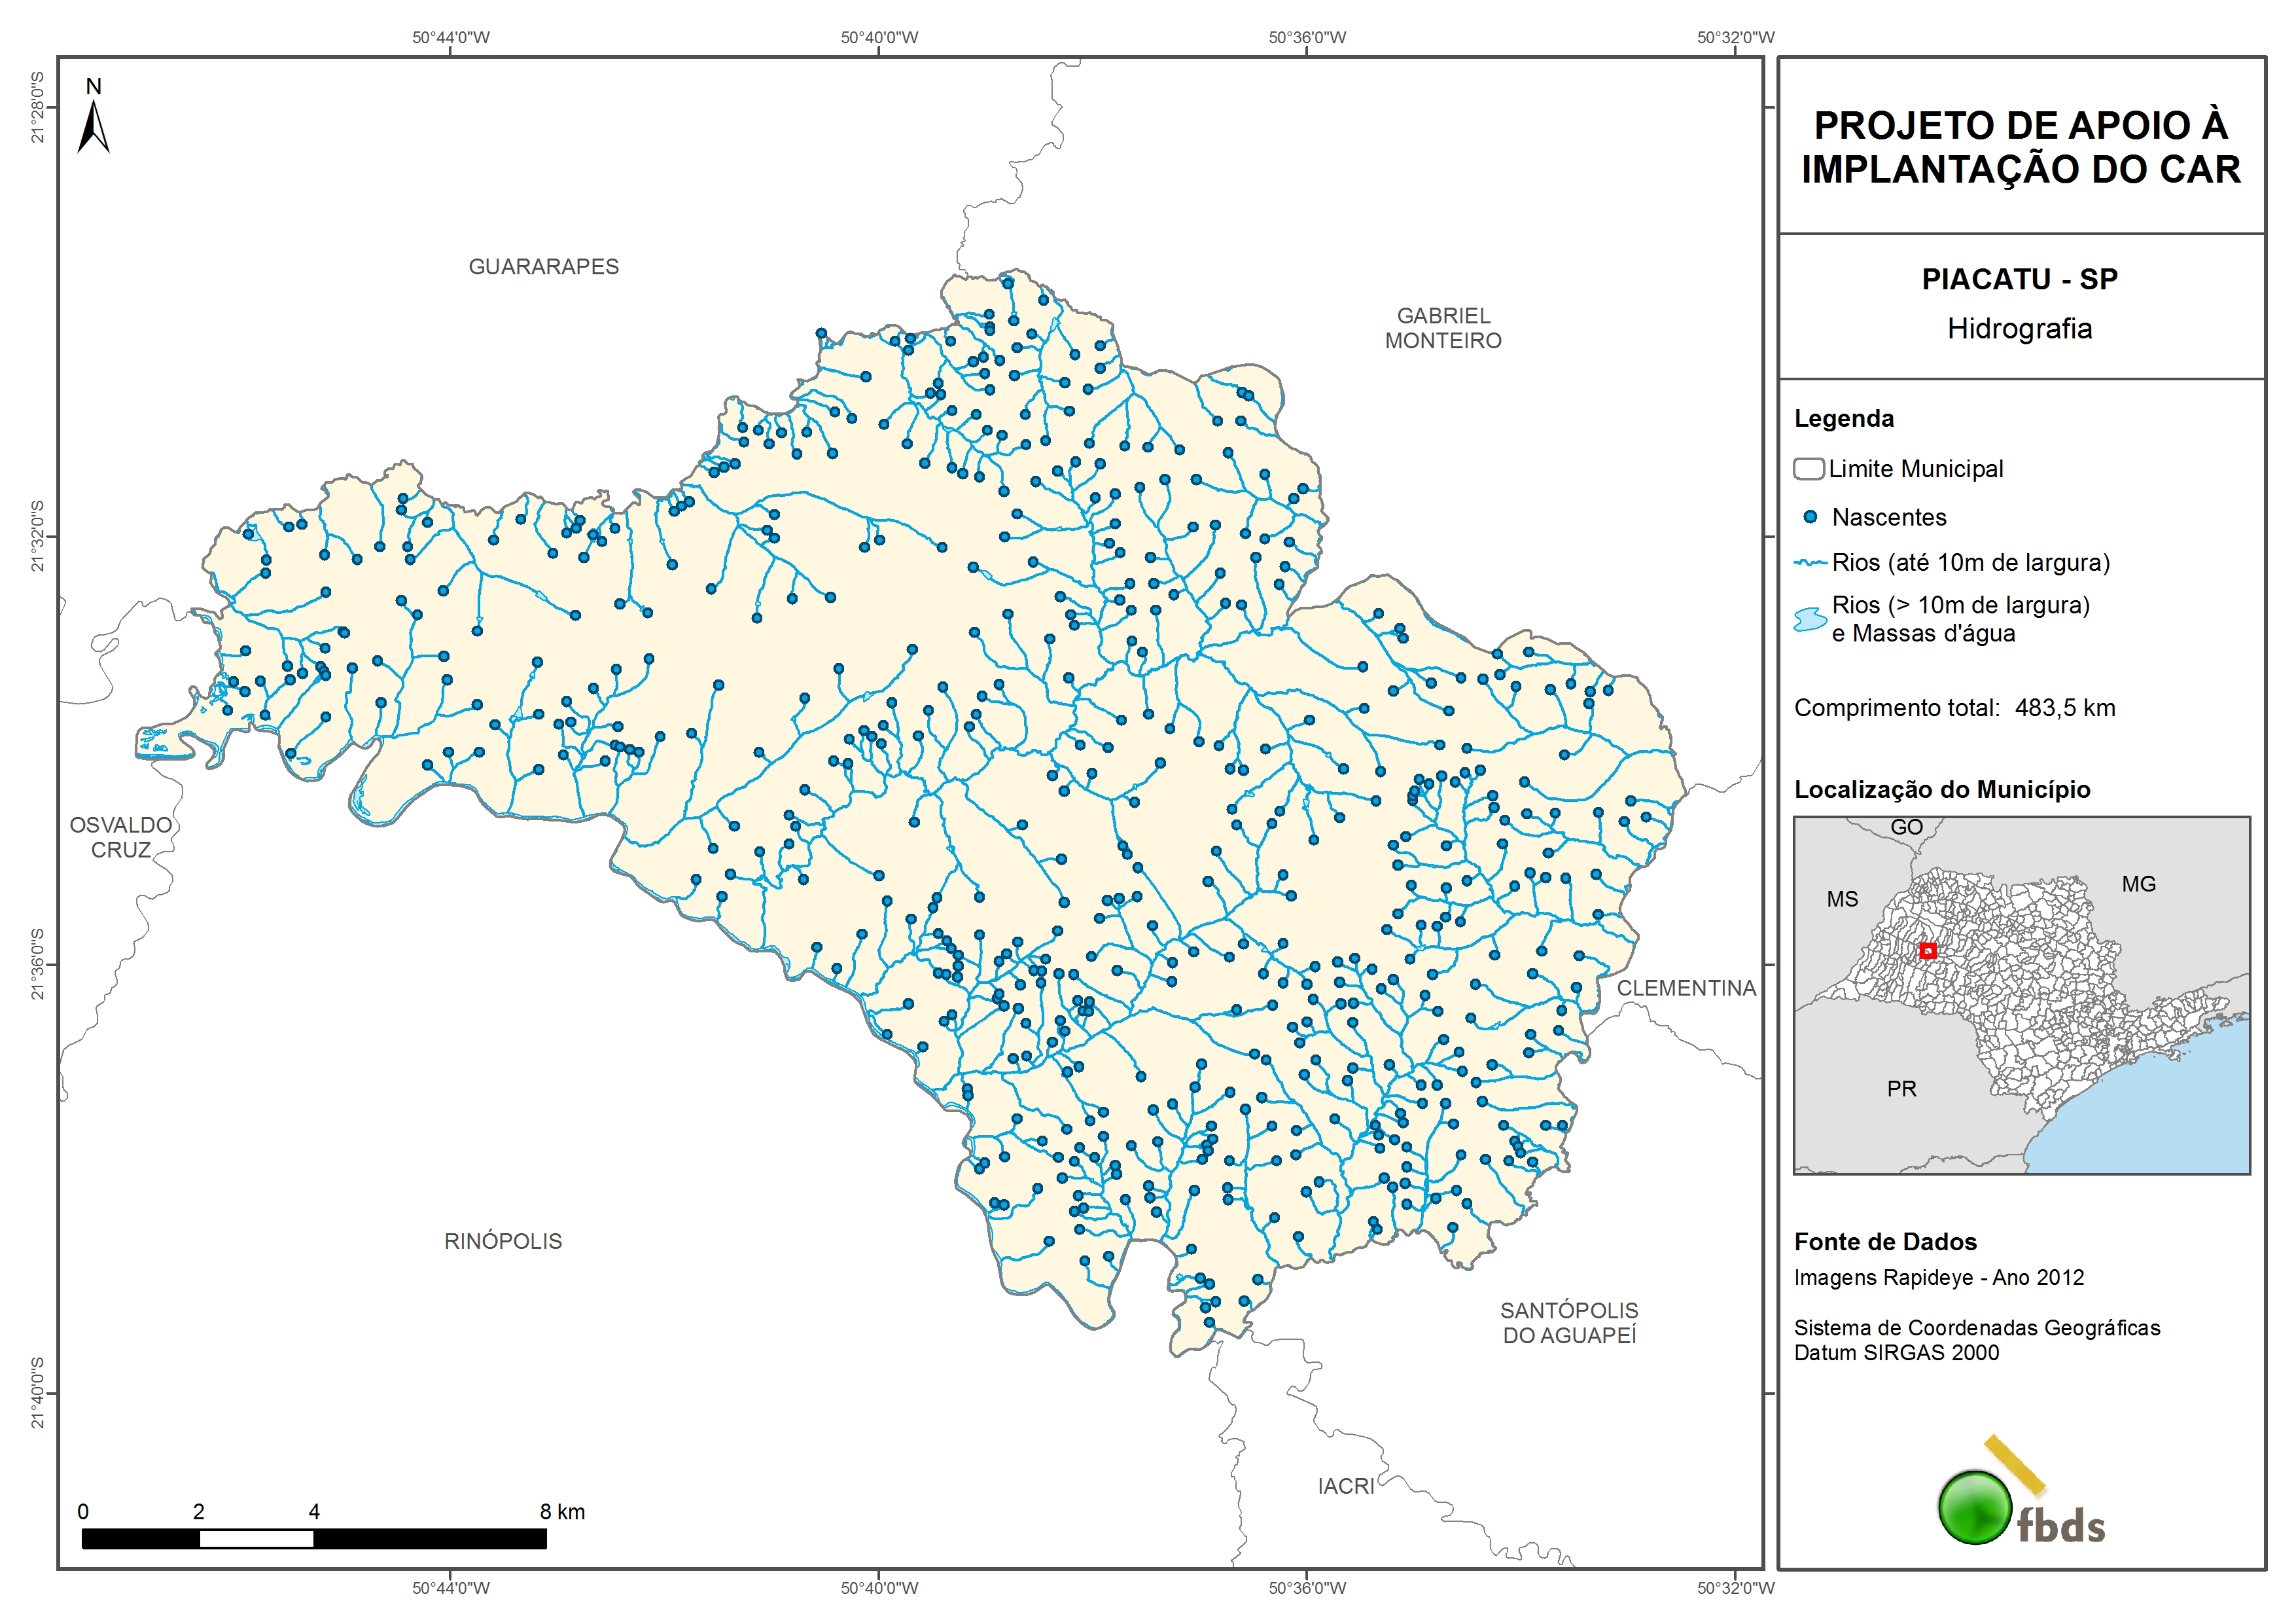
Task: Click the 'PIACATU - SP' heading
Action: [2019, 279]
